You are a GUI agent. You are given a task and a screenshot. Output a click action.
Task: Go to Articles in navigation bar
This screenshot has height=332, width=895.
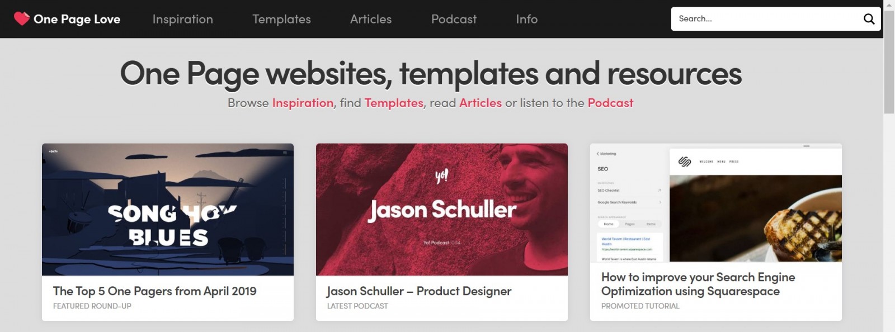pos(371,19)
